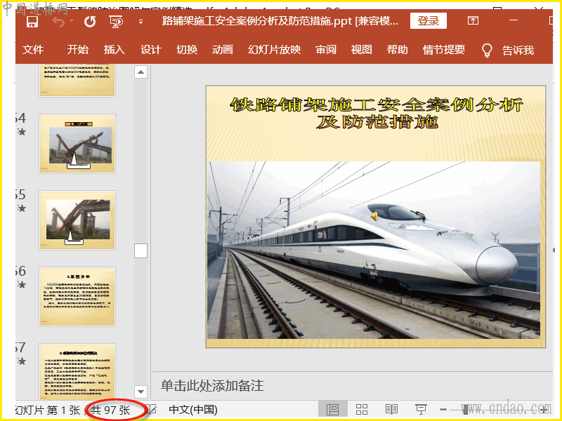Select the 动画 animations tab
Image resolution: width=562 pixels, height=421 pixels.
point(223,49)
